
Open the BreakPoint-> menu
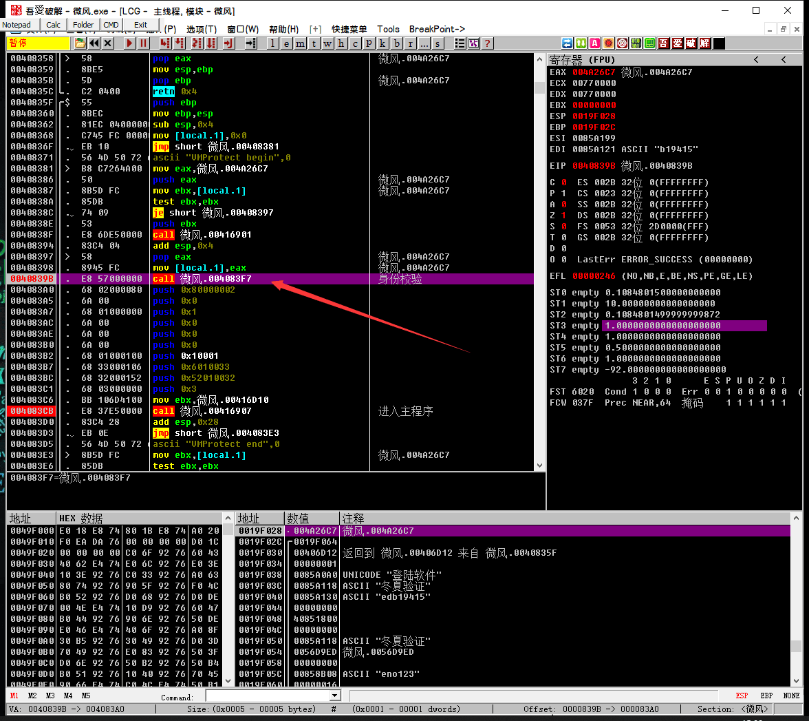point(437,30)
